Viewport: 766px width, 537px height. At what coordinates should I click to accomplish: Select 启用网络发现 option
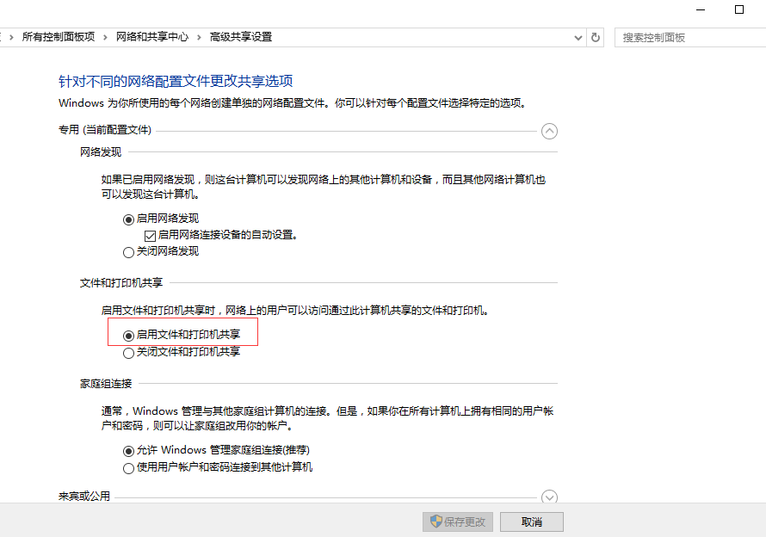coord(127,218)
